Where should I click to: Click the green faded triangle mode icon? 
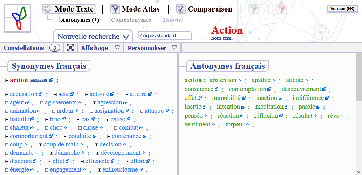click(253, 9)
